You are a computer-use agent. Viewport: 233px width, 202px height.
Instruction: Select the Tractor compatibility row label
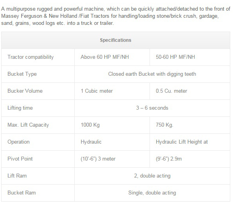(31, 57)
